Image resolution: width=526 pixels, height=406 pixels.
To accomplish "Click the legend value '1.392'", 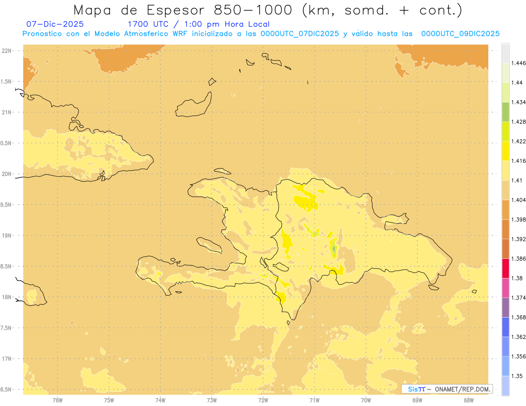I will 518,239.
